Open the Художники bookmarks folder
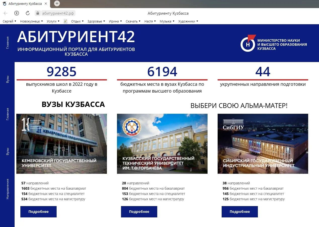 188,21
